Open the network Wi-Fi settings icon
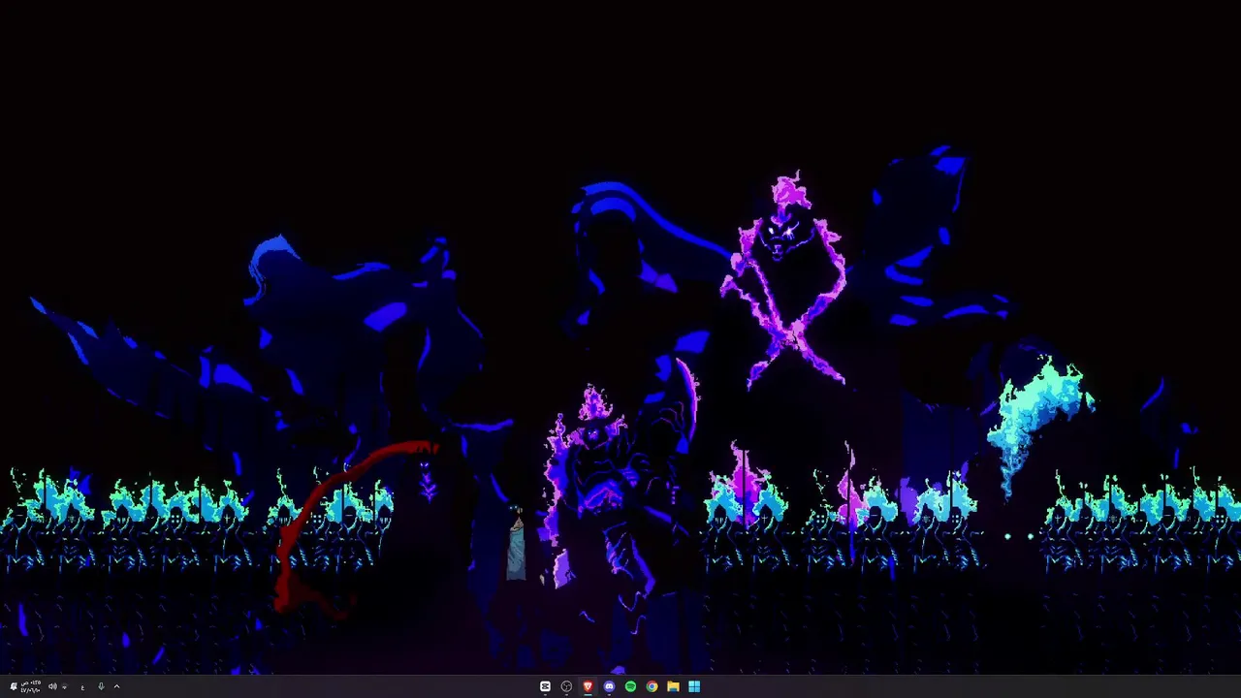Image resolution: width=1241 pixels, height=698 pixels. coord(65,686)
